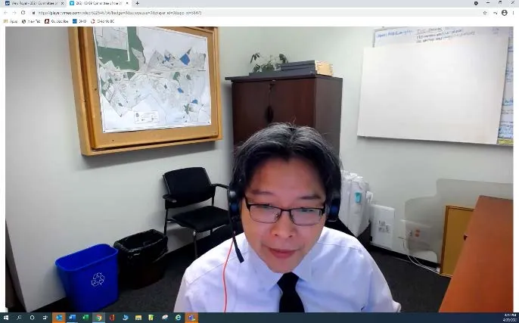The height and width of the screenshot is (323, 519).
Task: Click the Vimeo video to pause playback
Action: (259, 169)
